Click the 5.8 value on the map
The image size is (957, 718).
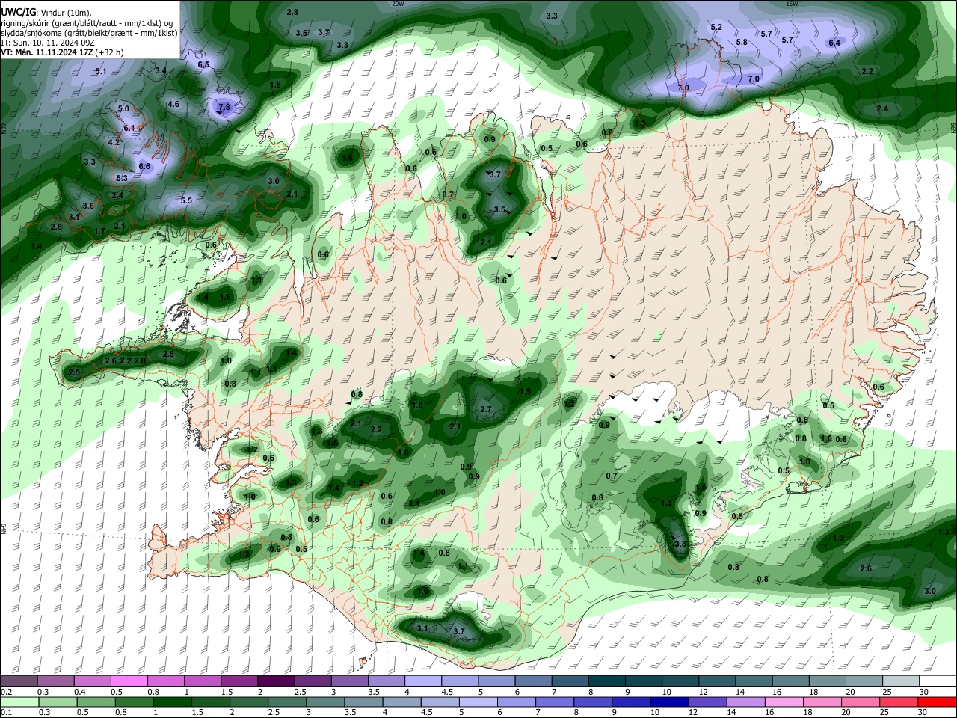point(742,42)
